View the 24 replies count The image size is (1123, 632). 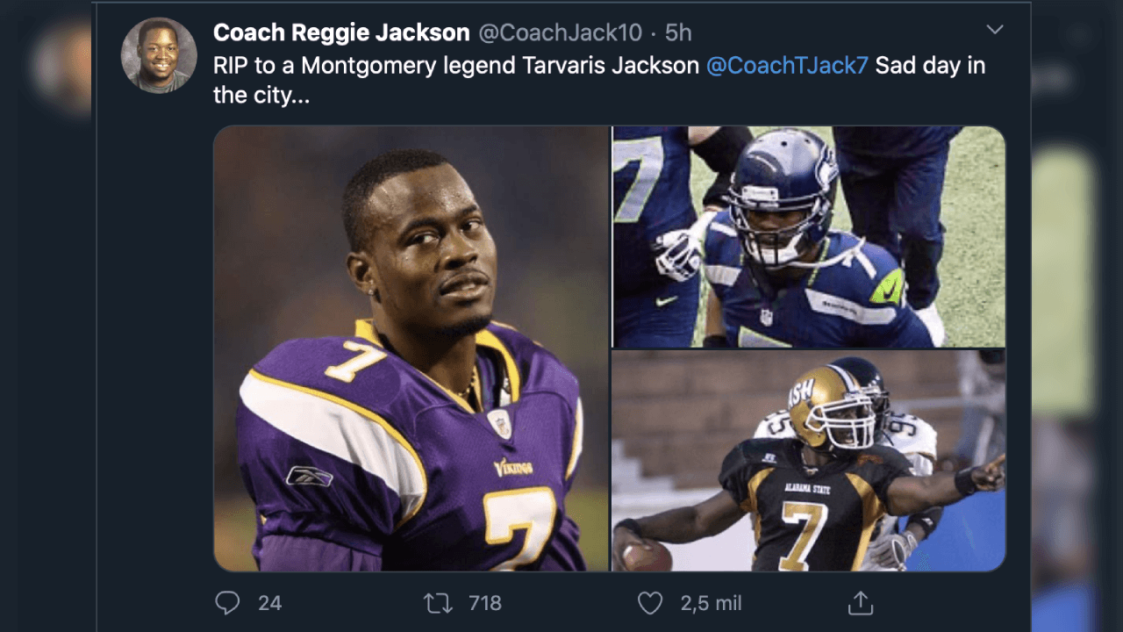point(270,603)
